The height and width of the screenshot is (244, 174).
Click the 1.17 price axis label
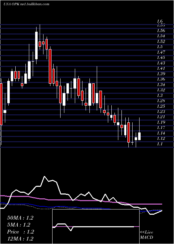(x=161, y=128)
